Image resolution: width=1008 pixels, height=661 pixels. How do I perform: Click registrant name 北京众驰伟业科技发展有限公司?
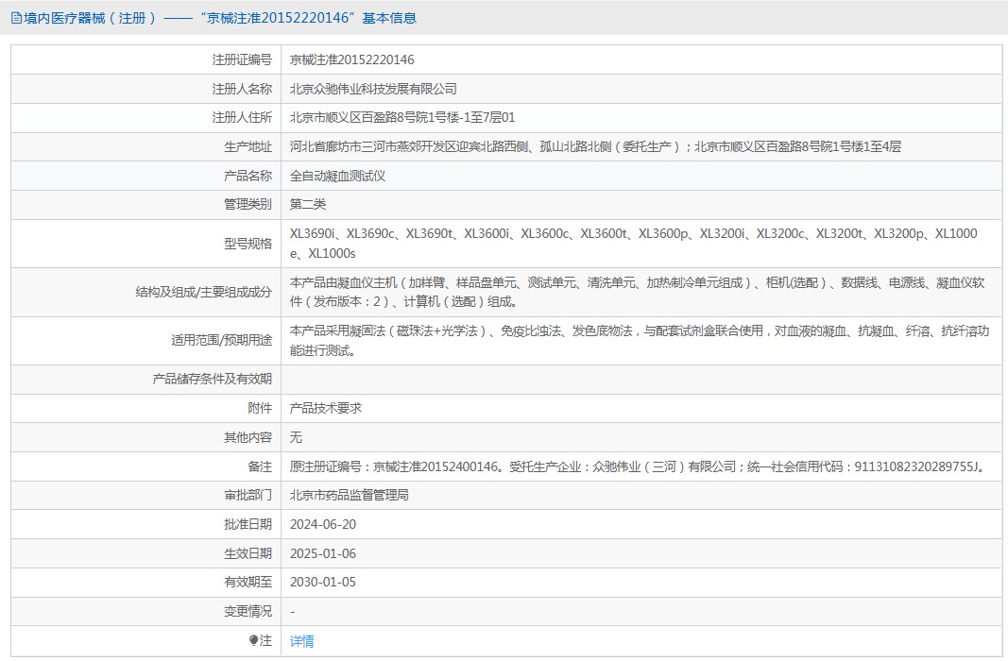click(x=373, y=89)
